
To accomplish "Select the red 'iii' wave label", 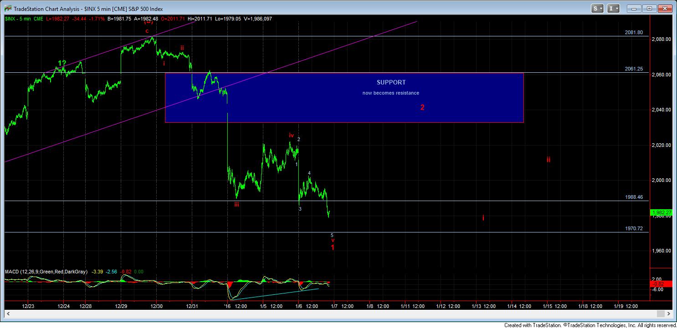I will pyautogui.click(x=237, y=205).
